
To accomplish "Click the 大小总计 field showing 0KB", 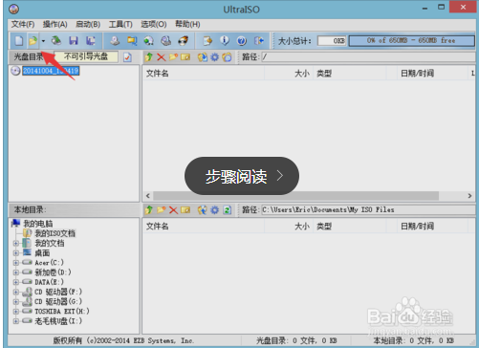I will [332, 41].
